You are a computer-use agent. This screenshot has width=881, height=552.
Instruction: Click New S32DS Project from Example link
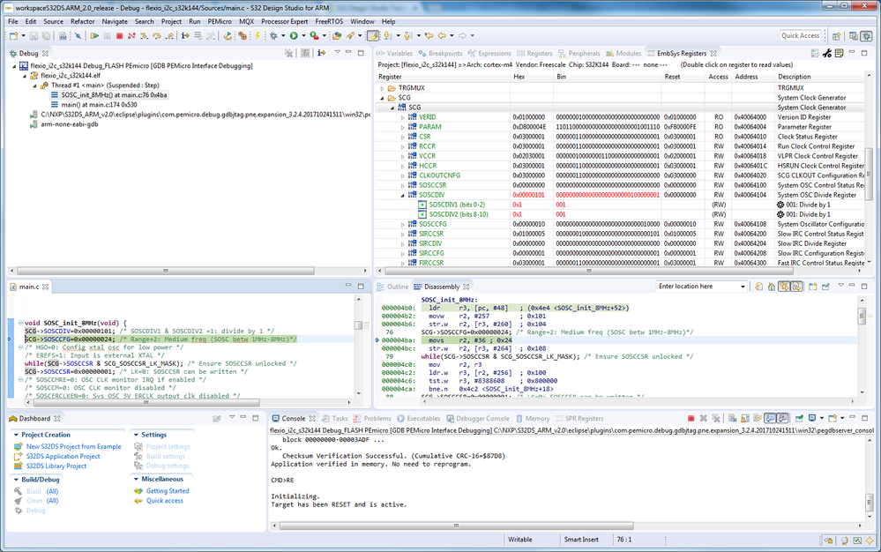74,447
